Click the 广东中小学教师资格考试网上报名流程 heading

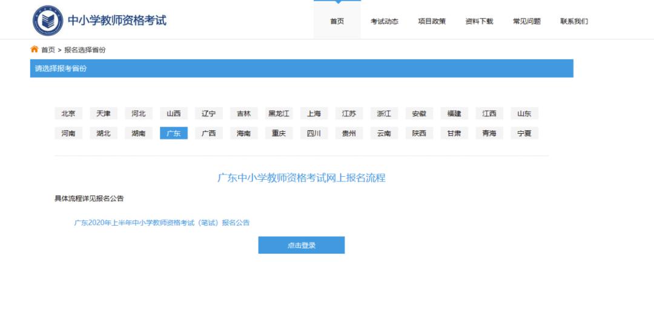click(301, 178)
